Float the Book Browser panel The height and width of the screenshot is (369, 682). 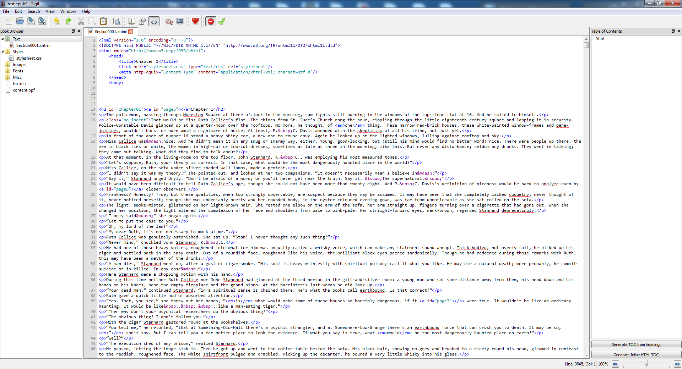(73, 31)
